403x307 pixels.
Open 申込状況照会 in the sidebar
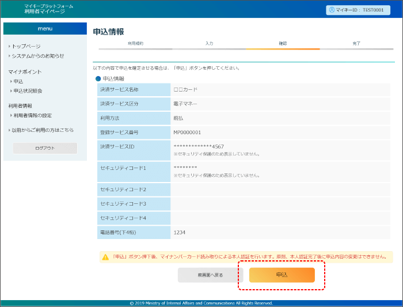point(28,90)
